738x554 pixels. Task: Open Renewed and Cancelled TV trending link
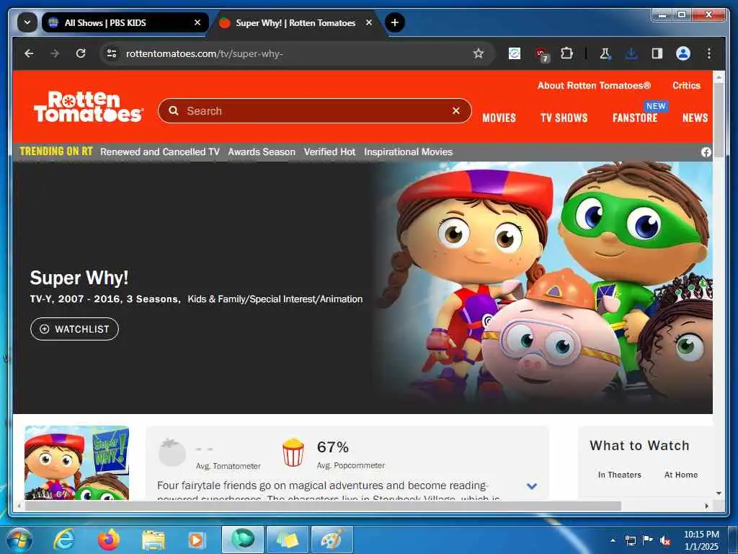tap(159, 151)
